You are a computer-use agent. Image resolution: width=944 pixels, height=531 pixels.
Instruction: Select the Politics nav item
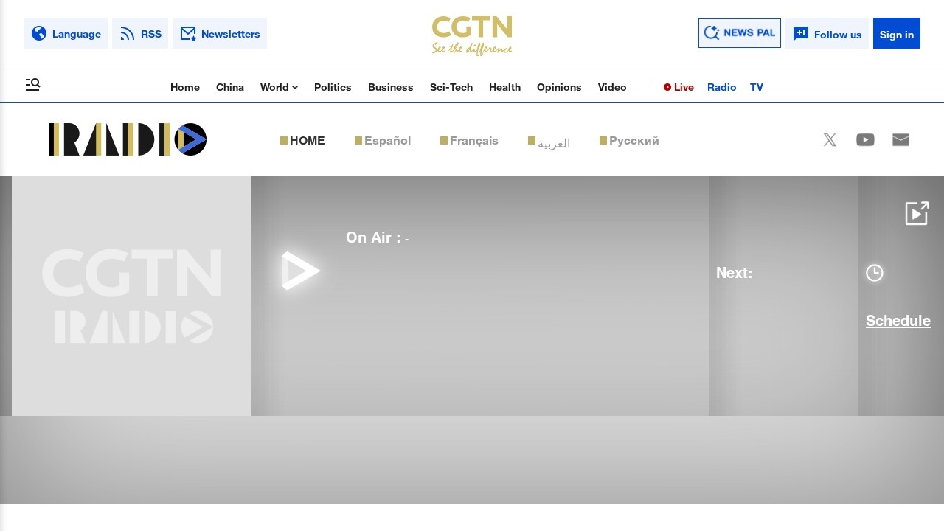pyautogui.click(x=333, y=87)
